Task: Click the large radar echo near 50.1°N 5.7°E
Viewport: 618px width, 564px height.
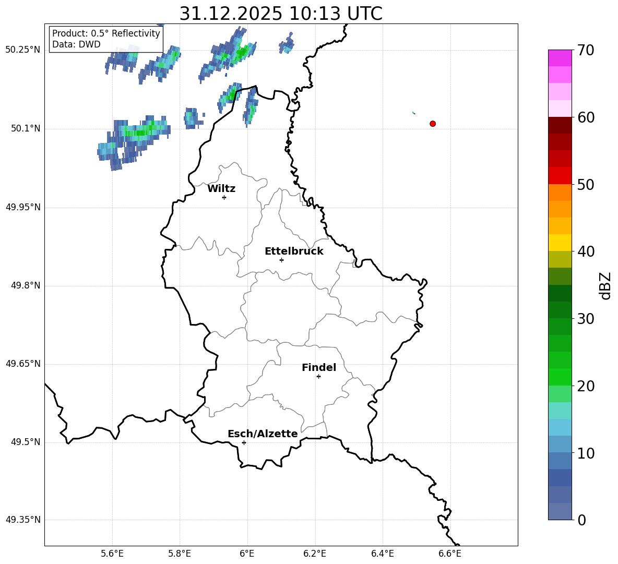Action: 134,142
